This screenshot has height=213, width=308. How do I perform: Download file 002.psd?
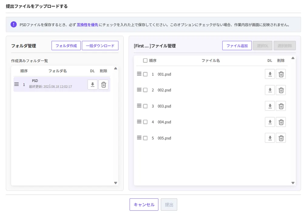(270, 90)
